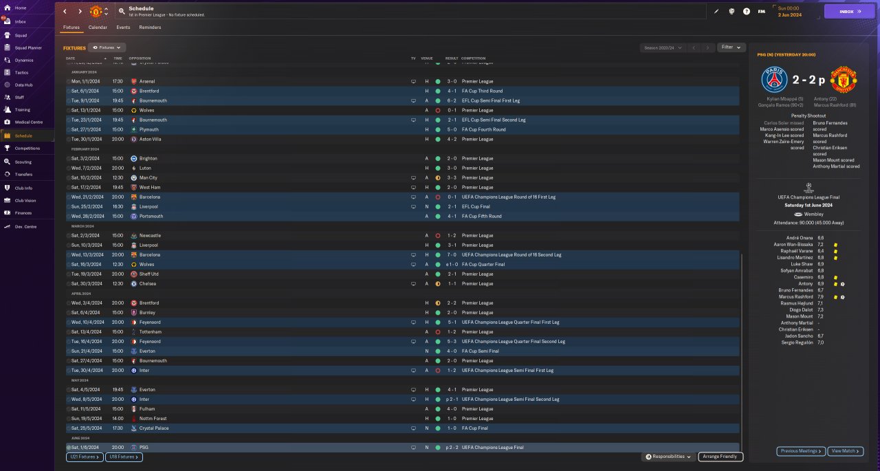
Task: Open the Medical Centre
Action: 29,122
